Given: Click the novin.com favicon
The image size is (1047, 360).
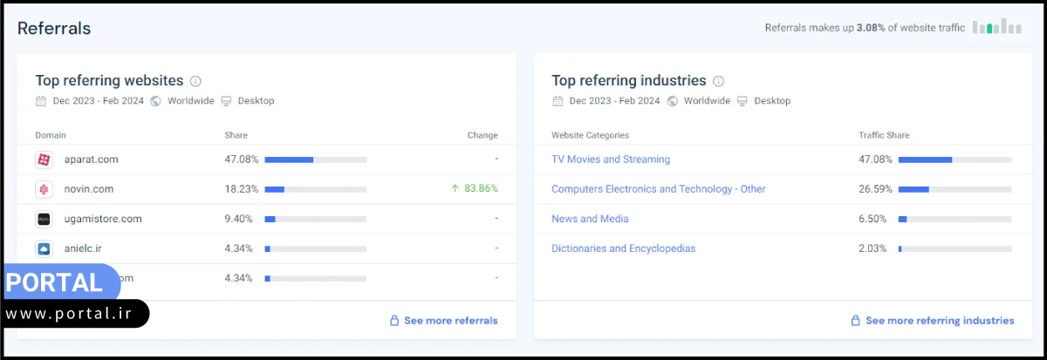Looking at the screenshot, I should coord(44,189).
